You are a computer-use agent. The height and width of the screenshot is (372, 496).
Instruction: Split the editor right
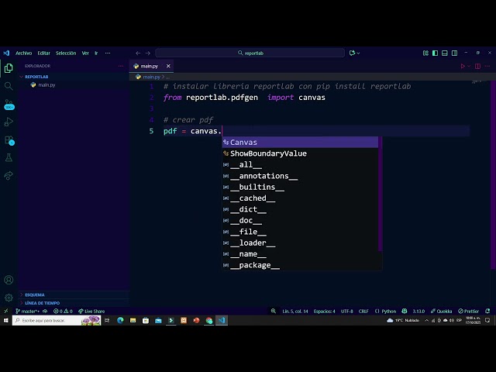point(477,66)
